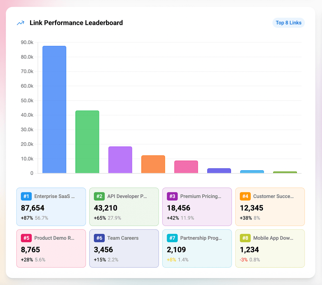Click the pink Product Demo bar
This screenshot has height=285, width=322.
click(x=186, y=167)
